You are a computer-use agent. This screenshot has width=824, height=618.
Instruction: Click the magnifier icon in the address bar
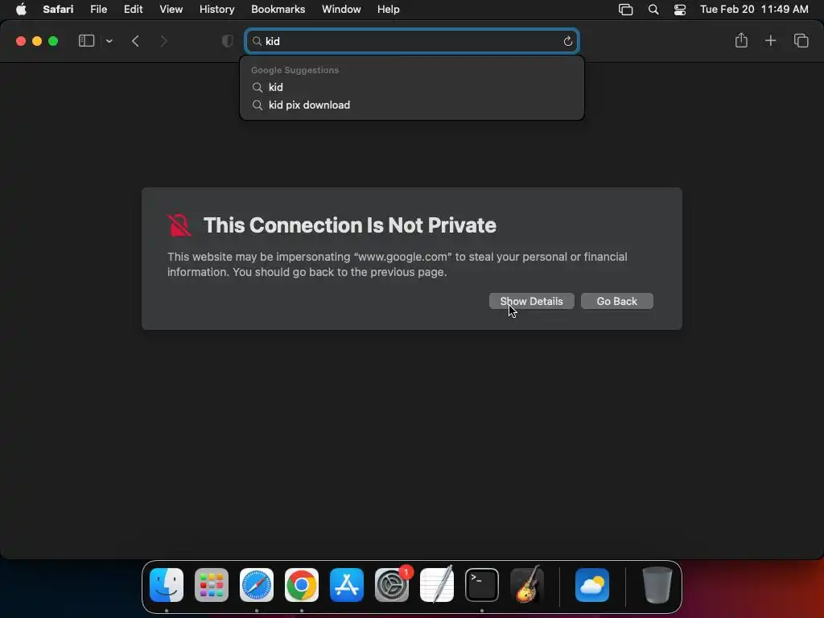tap(257, 41)
